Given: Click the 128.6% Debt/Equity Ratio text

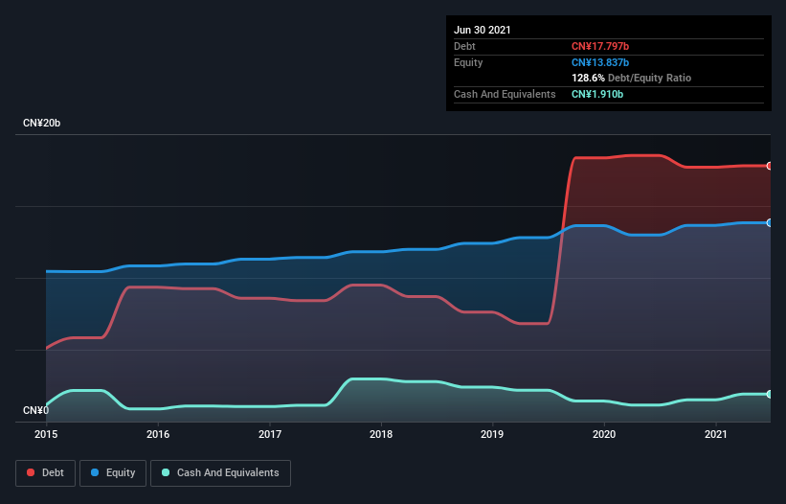Looking at the screenshot, I should (x=631, y=79).
